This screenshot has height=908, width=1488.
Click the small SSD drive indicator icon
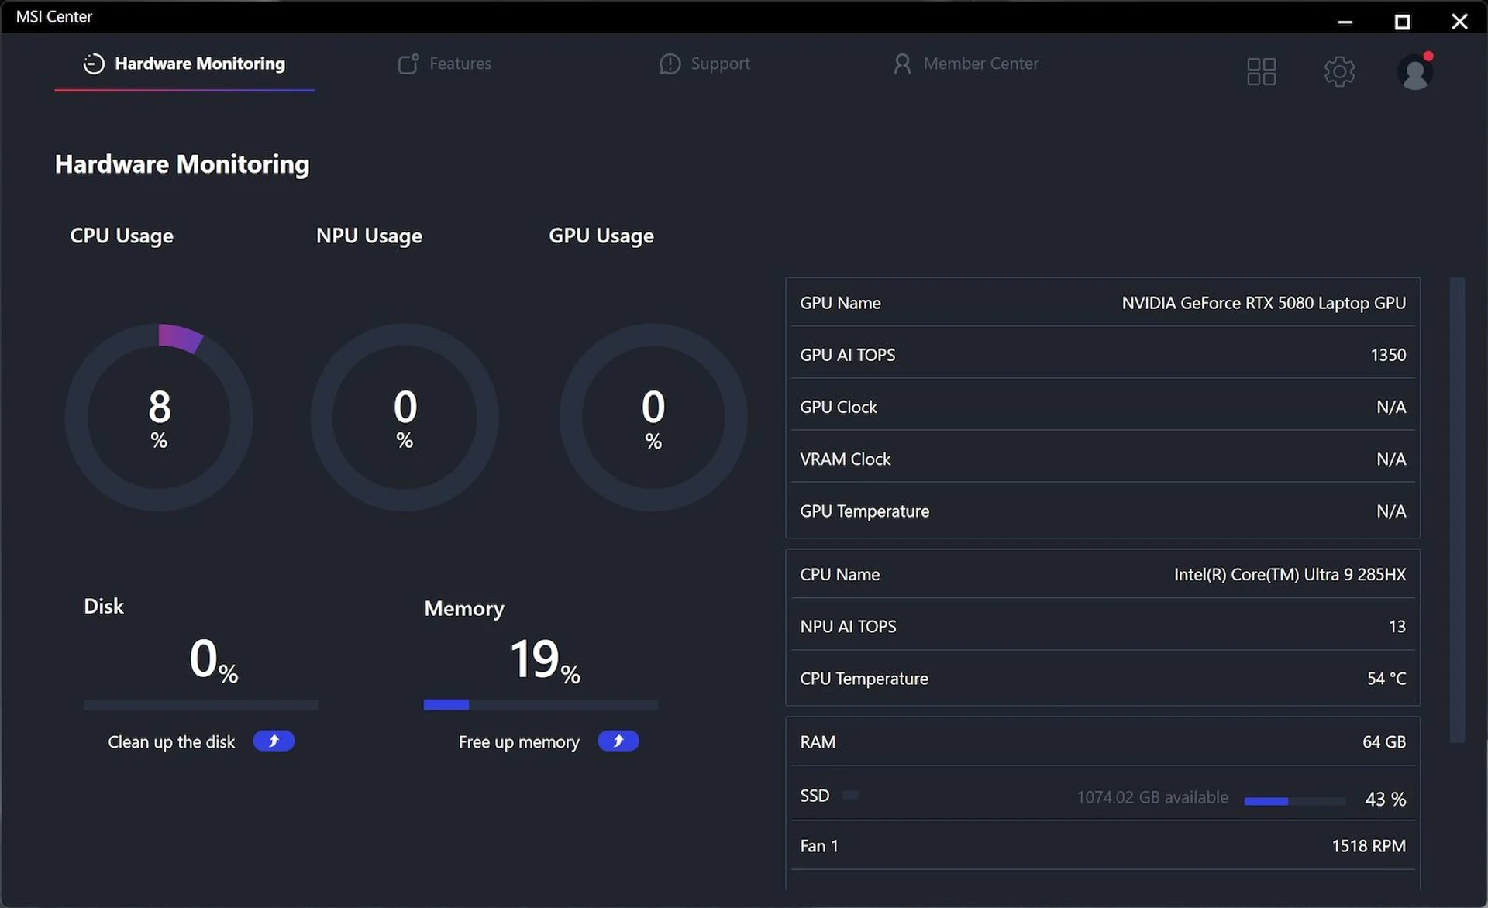850,795
